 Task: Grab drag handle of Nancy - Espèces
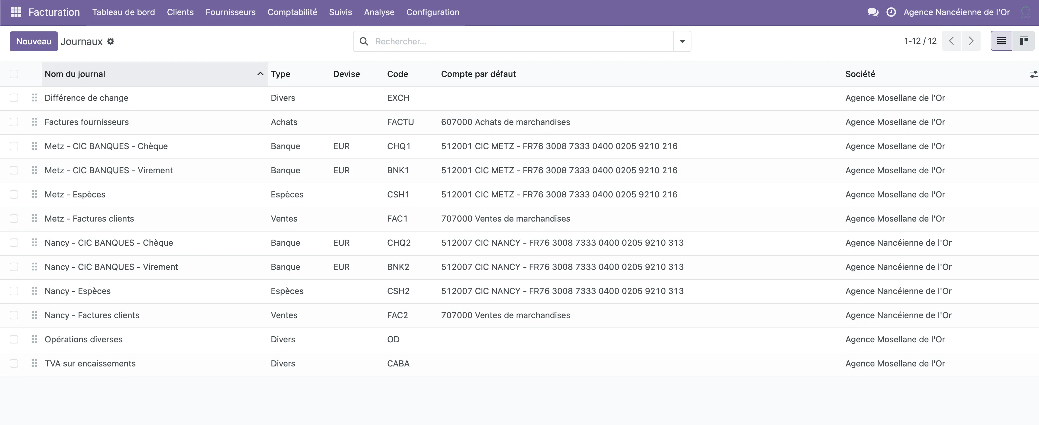point(35,291)
